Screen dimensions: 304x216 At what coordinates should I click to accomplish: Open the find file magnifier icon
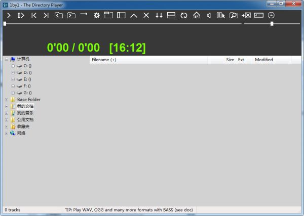[x=234, y=15]
